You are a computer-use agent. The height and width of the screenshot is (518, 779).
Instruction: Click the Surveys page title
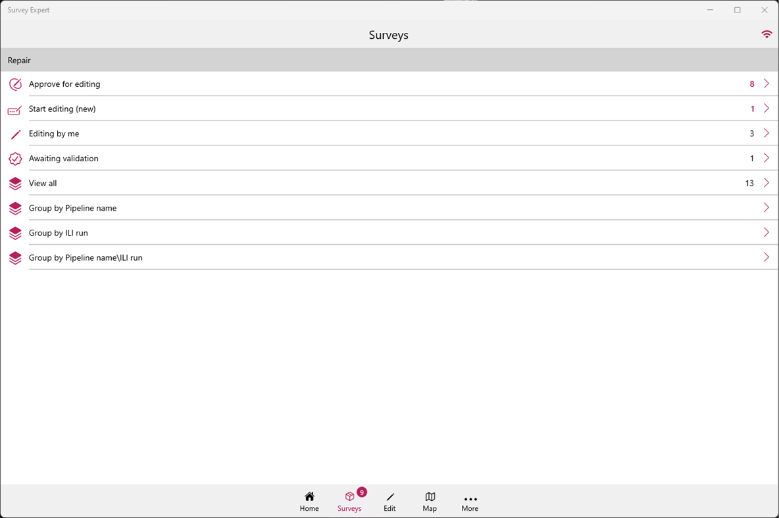click(x=388, y=36)
